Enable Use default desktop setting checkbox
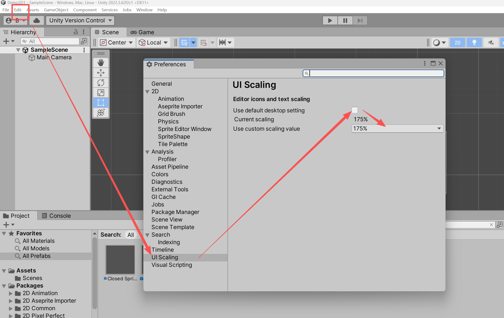504x318 pixels. point(355,110)
